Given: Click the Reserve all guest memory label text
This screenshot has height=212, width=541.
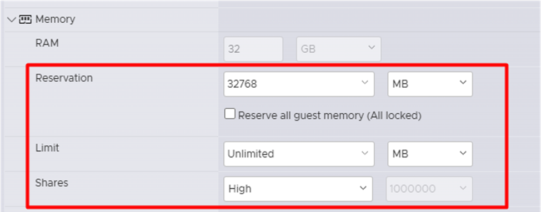Looking at the screenshot, I should [x=329, y=115].
